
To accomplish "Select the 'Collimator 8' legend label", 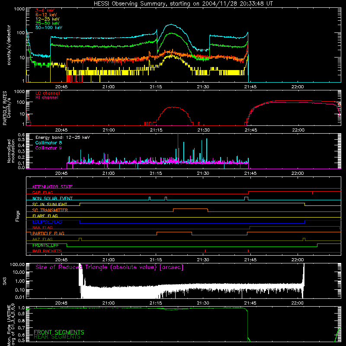I will (x=48, y=143).
